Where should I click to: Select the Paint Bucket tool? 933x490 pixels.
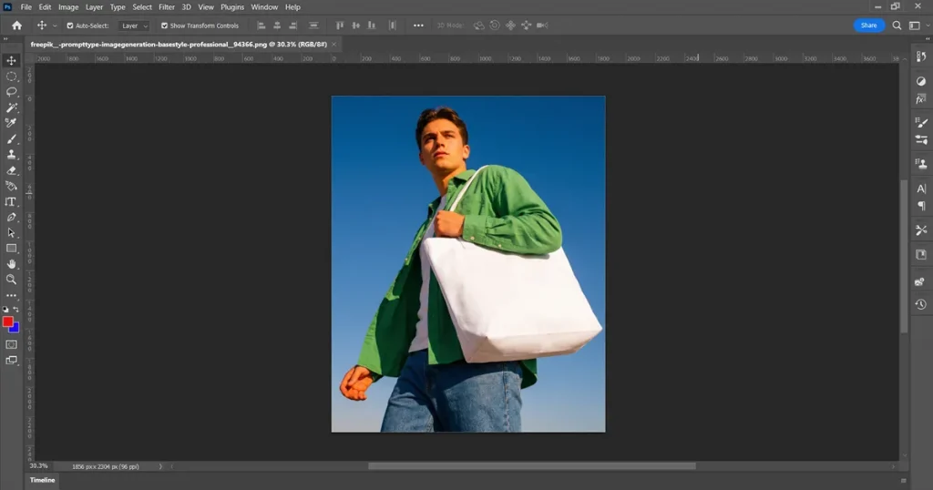click(11, 186)
